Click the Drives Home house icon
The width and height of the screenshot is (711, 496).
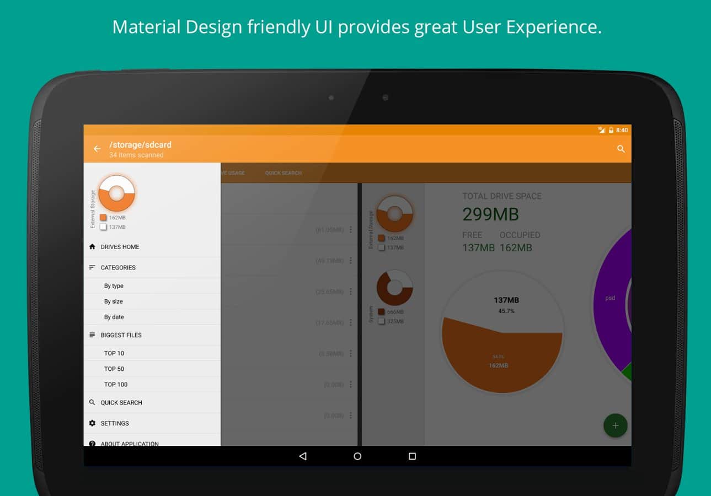point(92,247)
